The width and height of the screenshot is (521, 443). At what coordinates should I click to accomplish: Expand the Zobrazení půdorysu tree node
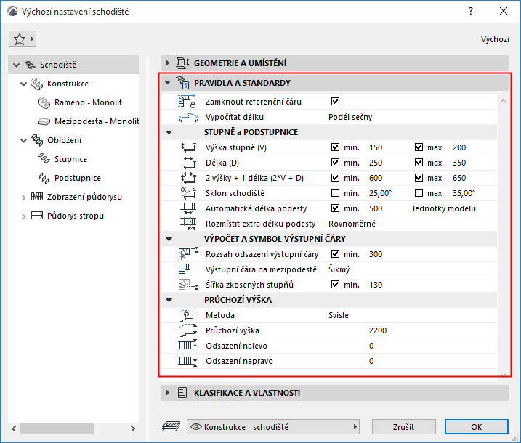pyautogui.click(x=23, y=198)
